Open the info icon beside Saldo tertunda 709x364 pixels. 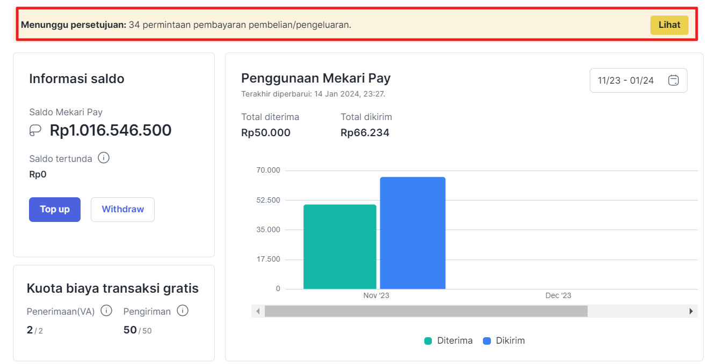pyautogui.click(x=104, y=158)
